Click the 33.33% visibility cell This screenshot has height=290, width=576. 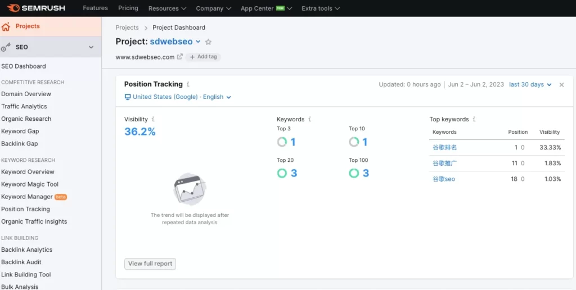coord(550,147)
